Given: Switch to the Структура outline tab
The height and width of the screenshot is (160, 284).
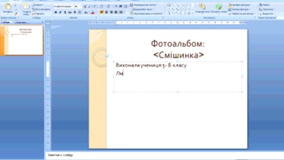Looking at the screenshot, I should (21, 22).
